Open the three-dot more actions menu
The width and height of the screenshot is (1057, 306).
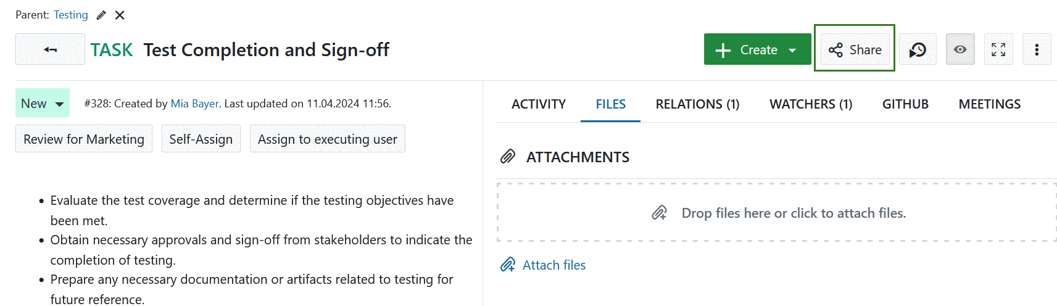click(x=1037, y=49)
